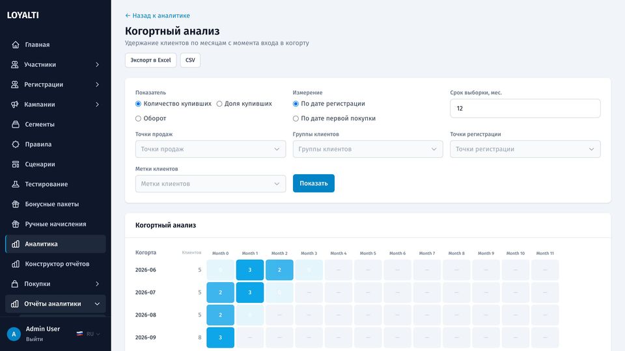Click the Тестирование flask icon

(16, 184)
